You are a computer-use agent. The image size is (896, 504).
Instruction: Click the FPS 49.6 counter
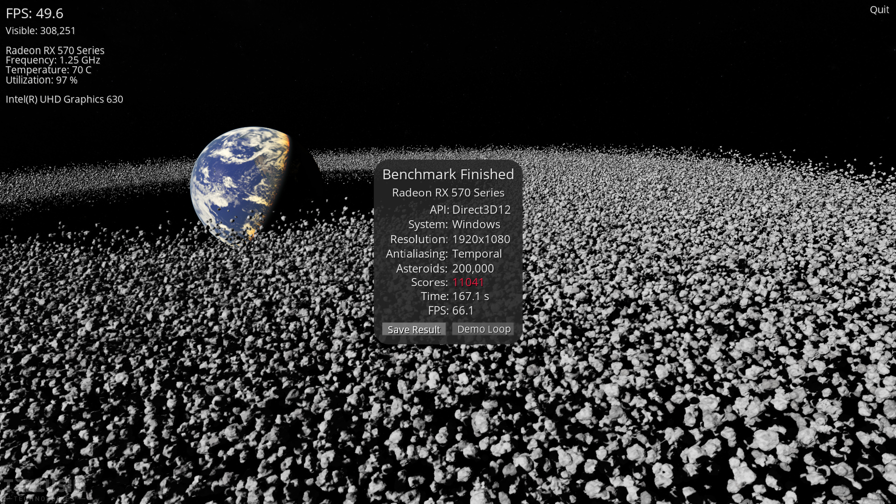click(x=35, y=14)
